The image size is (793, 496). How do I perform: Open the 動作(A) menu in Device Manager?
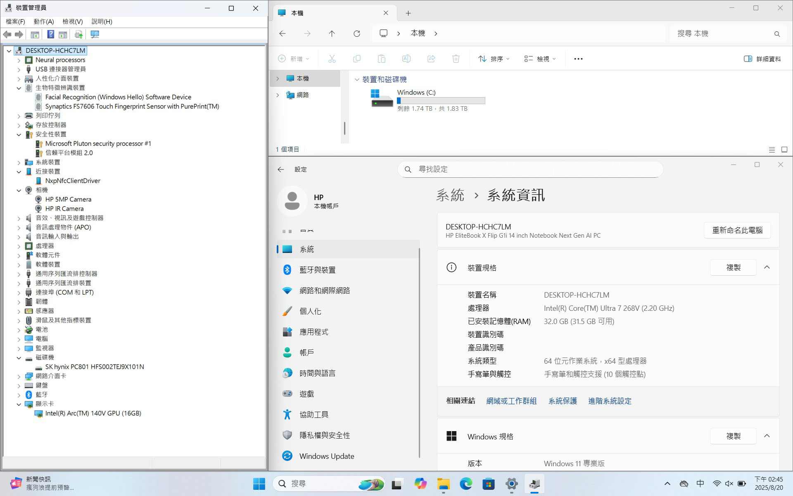tap(43, 21)
